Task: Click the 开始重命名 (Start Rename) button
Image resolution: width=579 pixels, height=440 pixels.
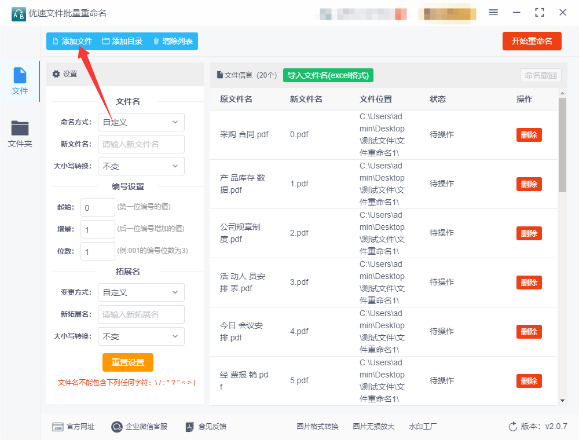Action: click(532, 41)
